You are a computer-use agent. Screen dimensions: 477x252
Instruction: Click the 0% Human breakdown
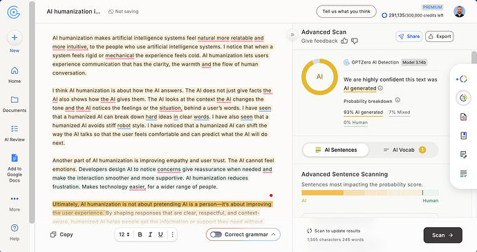click(355, 123)
